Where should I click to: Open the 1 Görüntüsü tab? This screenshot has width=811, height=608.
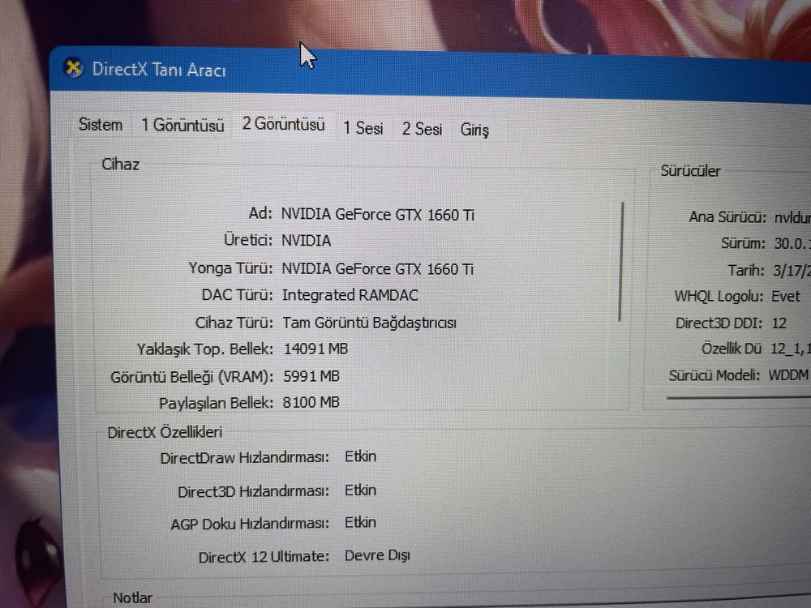182,125
